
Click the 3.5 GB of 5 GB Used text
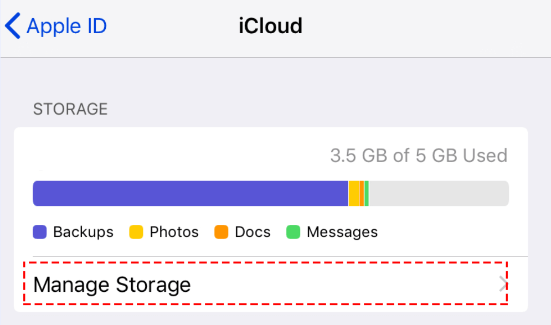coord(419,156)
